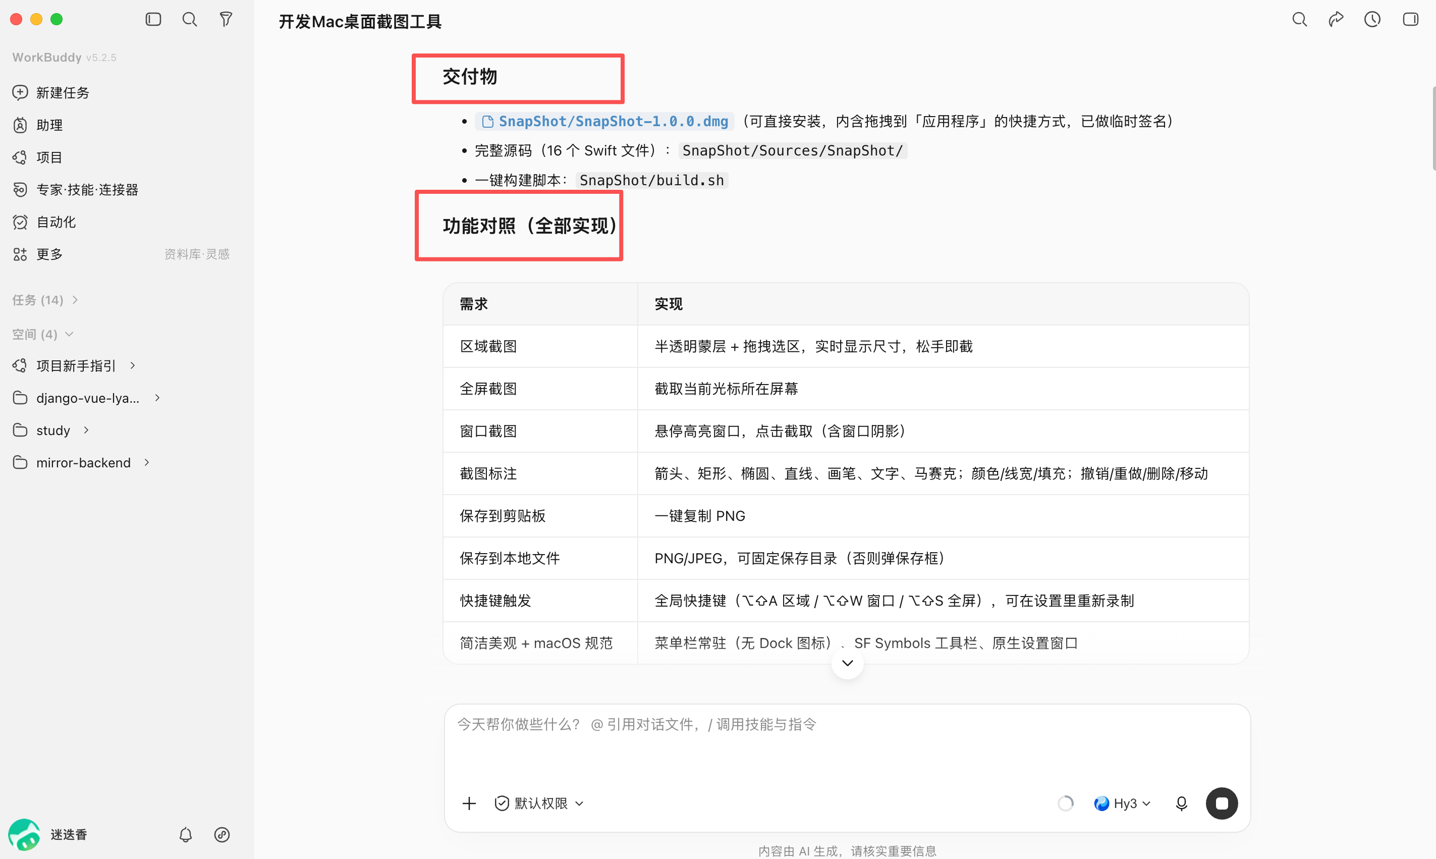
Task: Open sidebar search magnifier icon
Action: (189, 20)
